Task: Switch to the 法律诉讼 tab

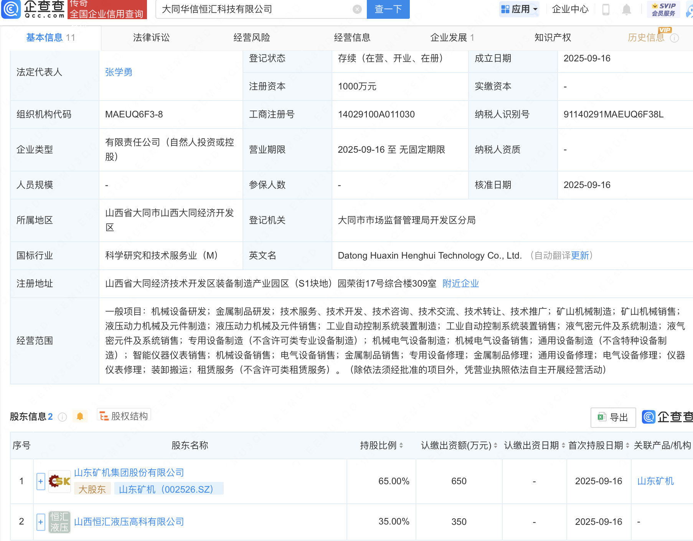Action: pyautogui.click(x=151, y=38)
